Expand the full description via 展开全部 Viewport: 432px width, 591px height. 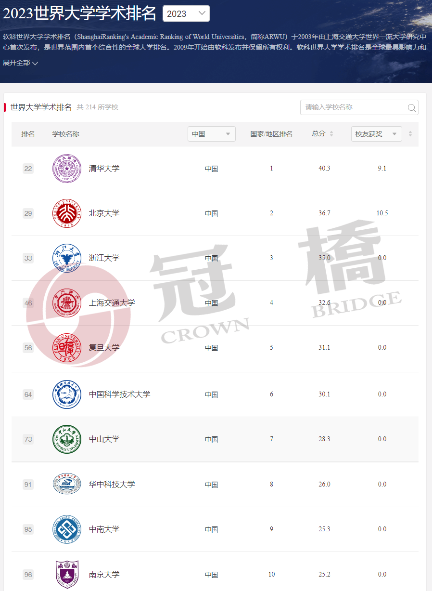point(21,63)
